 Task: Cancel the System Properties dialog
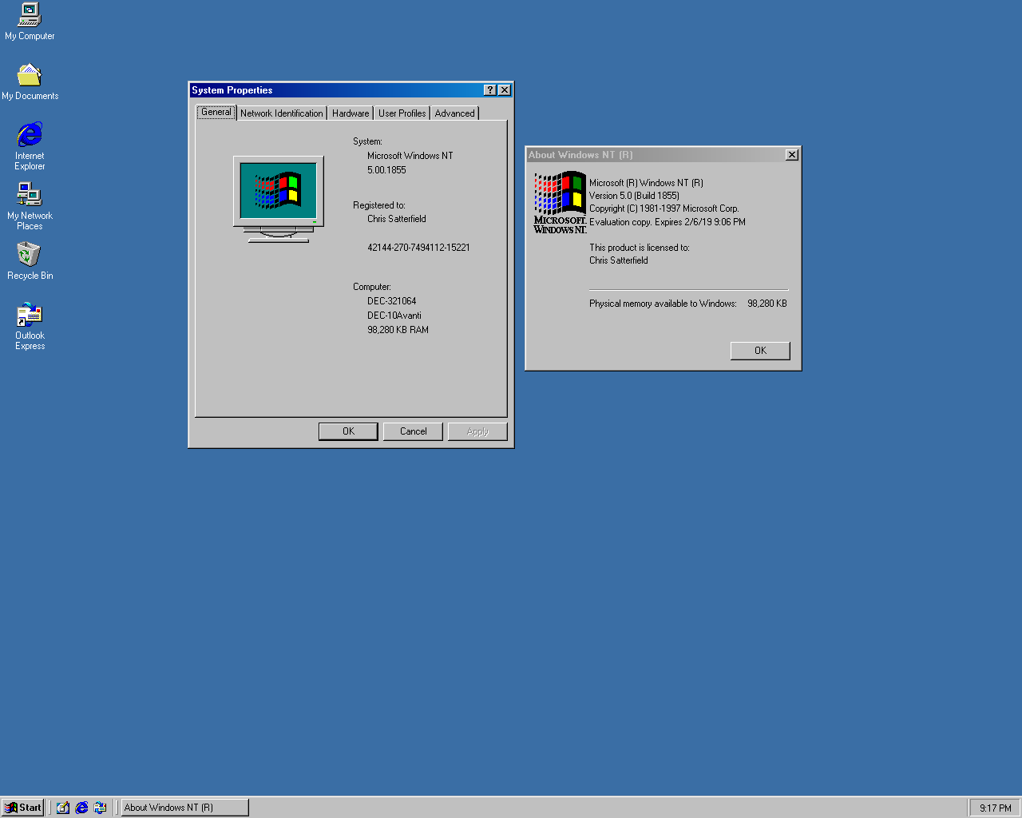(x=413, y=431)
